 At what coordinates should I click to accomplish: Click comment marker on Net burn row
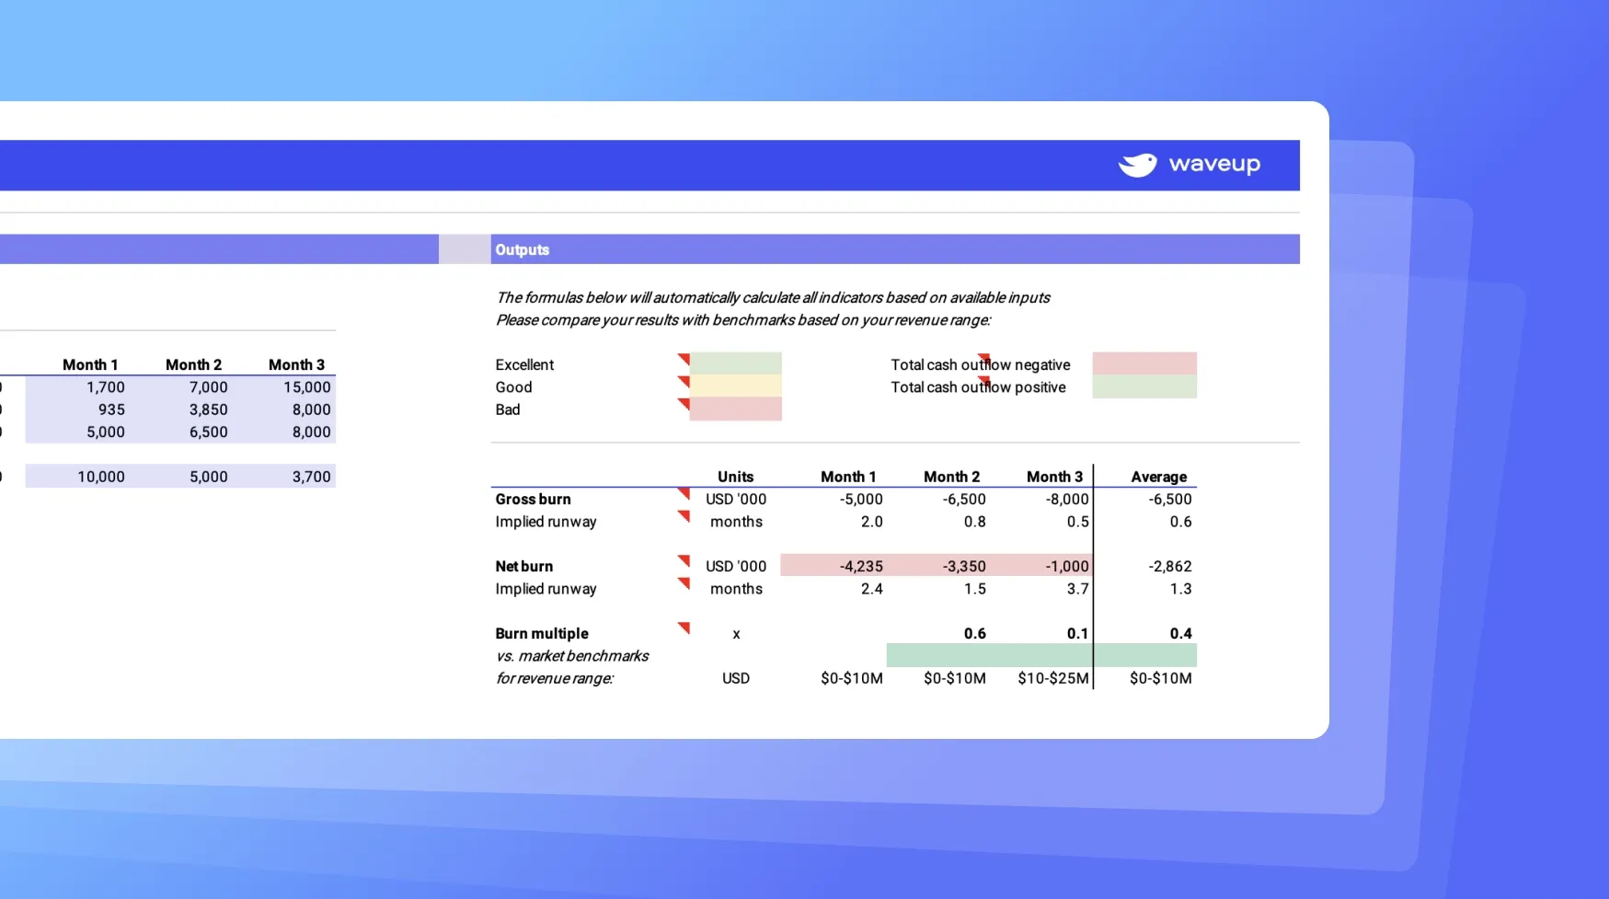pos(684,560)
